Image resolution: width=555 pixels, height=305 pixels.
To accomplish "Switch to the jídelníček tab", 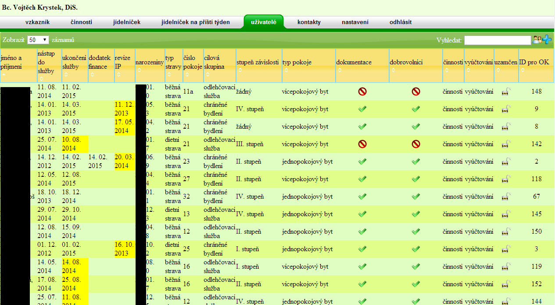I will pyautogui.click(x=126, y=22).
